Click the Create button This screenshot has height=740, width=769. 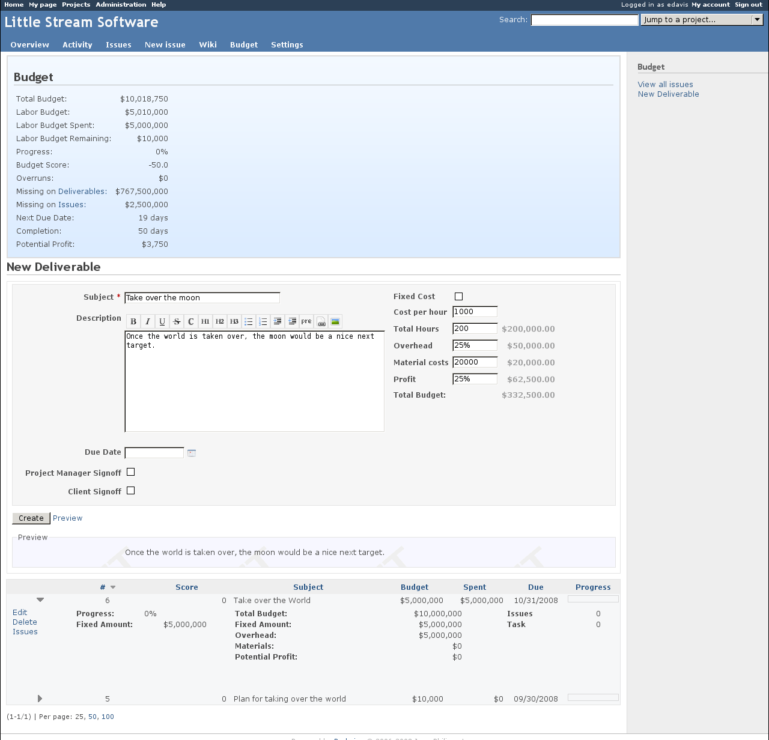click(x=31, y=518)
